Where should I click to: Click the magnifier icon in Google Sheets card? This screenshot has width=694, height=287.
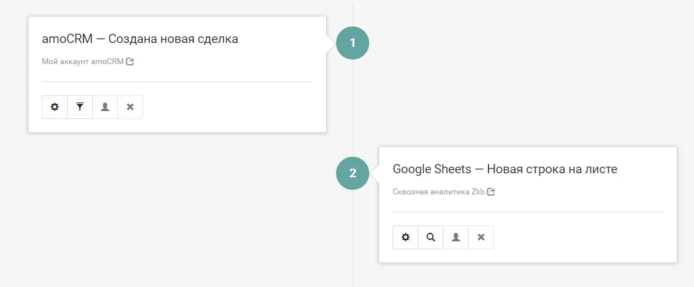pos(431,237)
